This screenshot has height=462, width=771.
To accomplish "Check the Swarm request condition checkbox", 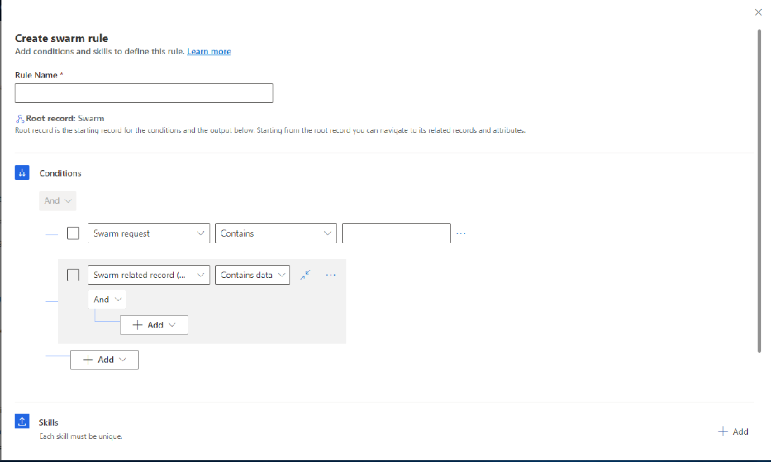I will 73,232.
